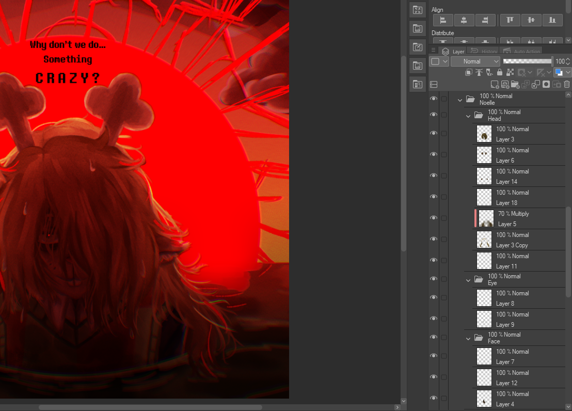572x411 pixels.
Task: Open the pencil material folder icon in sidebar
Action: click(418, 47)
